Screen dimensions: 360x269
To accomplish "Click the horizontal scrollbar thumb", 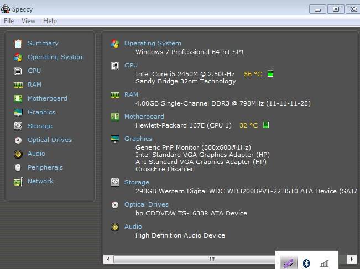I will click(x=194, y=259).
